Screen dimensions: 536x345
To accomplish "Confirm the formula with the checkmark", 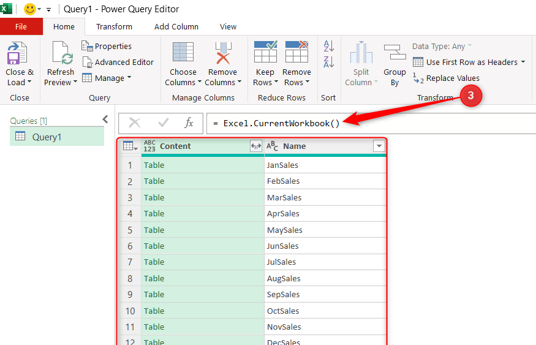I will (x=163, y=123).
